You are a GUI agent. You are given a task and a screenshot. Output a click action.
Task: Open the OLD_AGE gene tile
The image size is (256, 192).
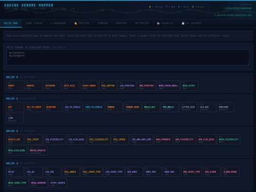click(x=207, y=107)
